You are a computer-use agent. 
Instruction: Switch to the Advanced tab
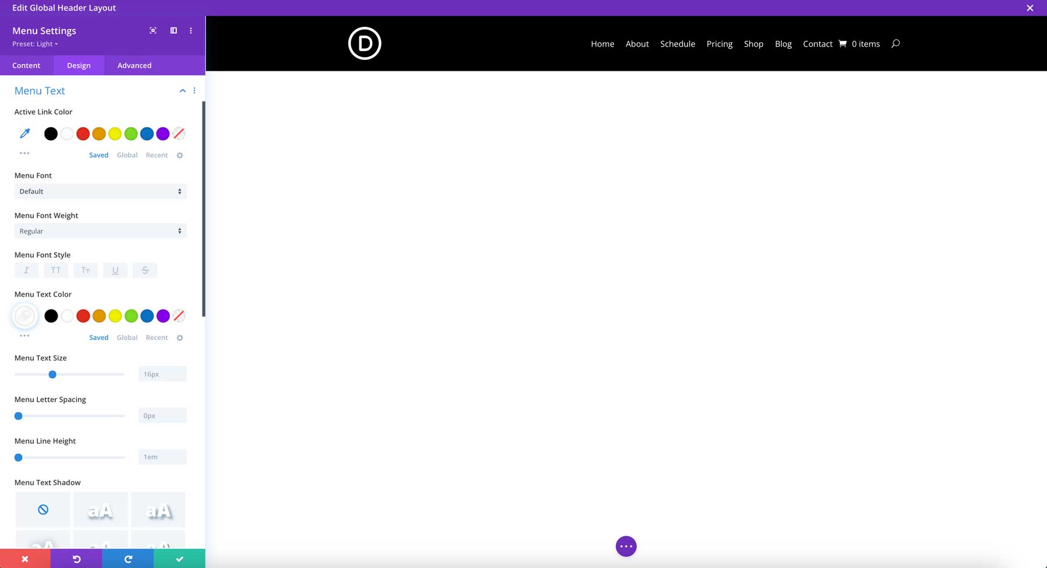[x=134, y=65]
